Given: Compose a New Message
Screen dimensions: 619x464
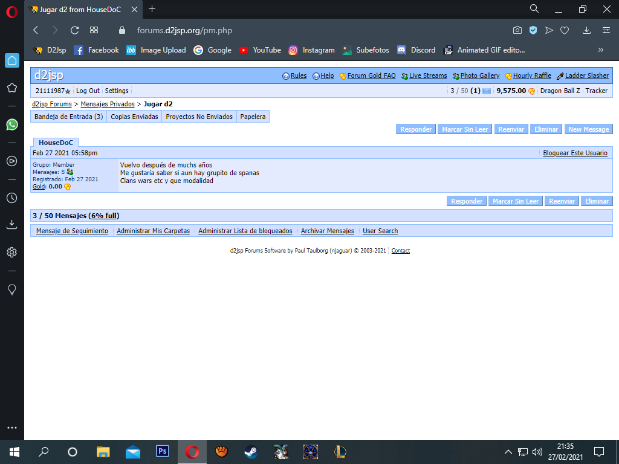Looking at the screenshot, I should click(588, 129).
